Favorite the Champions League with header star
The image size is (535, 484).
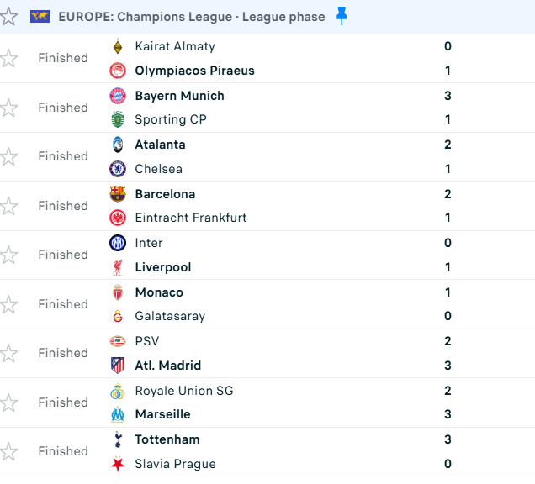(8, 17)
